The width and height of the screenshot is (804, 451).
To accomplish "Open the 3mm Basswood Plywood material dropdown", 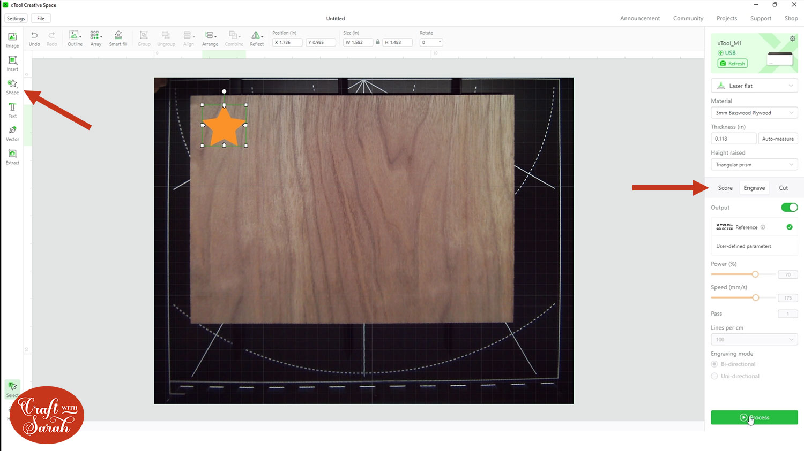I will [754, 113].
